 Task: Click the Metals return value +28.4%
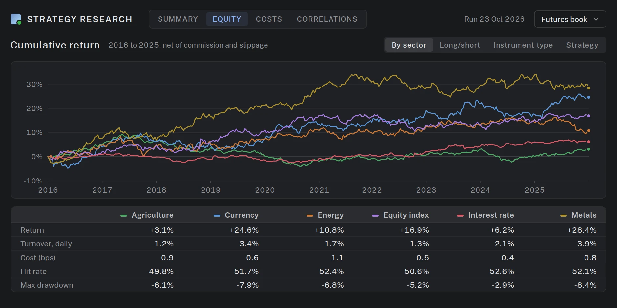coord(582,230)
